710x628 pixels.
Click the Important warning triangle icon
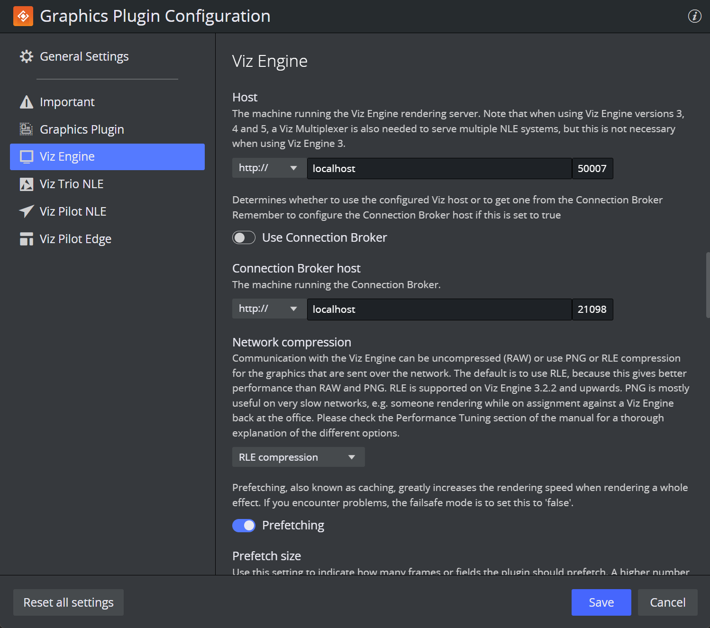point(27,102)
